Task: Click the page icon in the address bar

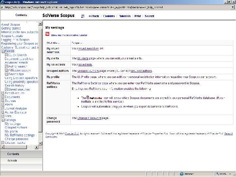Action: click(x=2, y=7)
